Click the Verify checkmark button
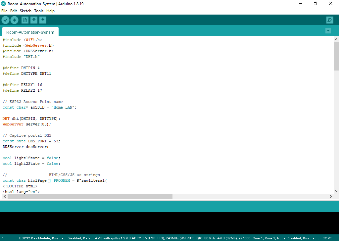 point(5,20)
